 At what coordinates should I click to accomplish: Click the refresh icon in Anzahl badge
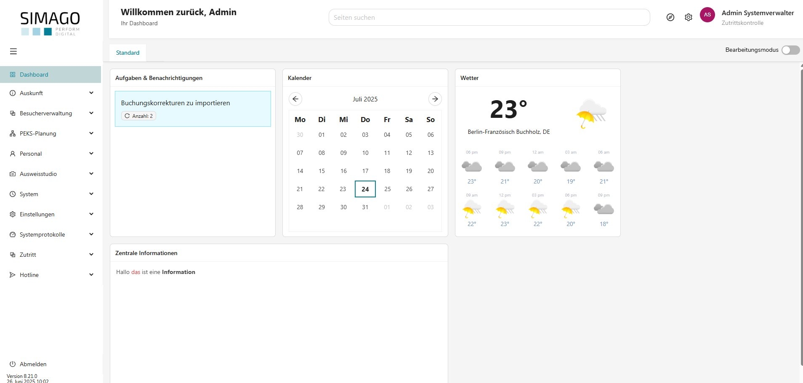[x=127, y=116]
